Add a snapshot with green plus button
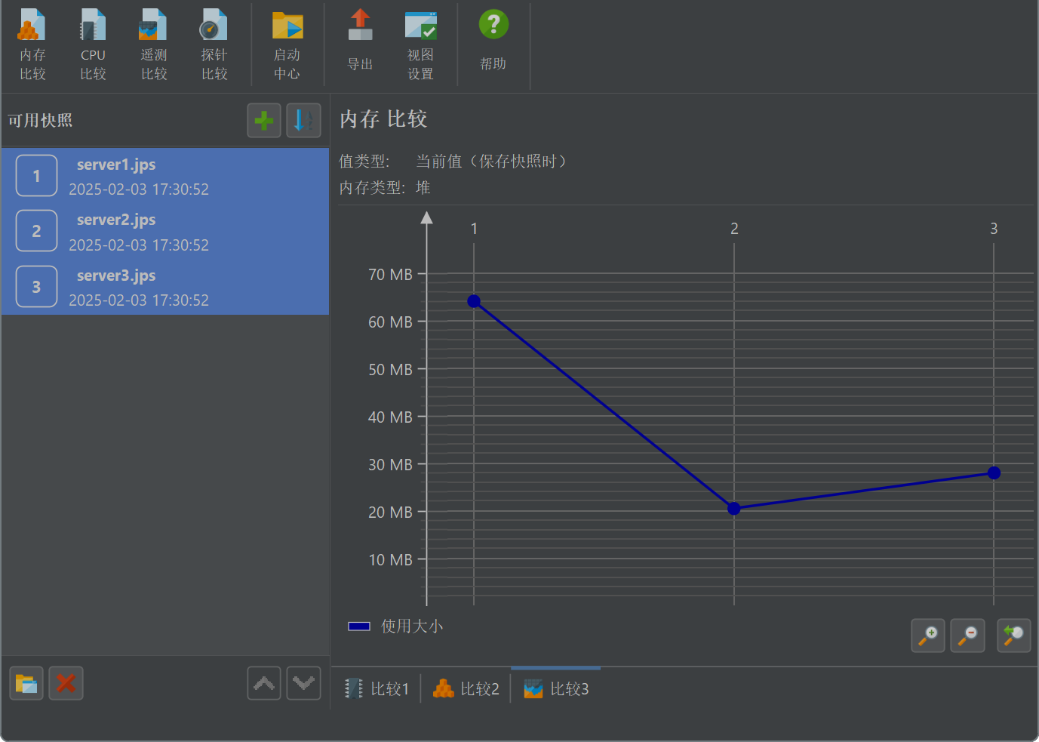1039x742 pixels. 264,120
